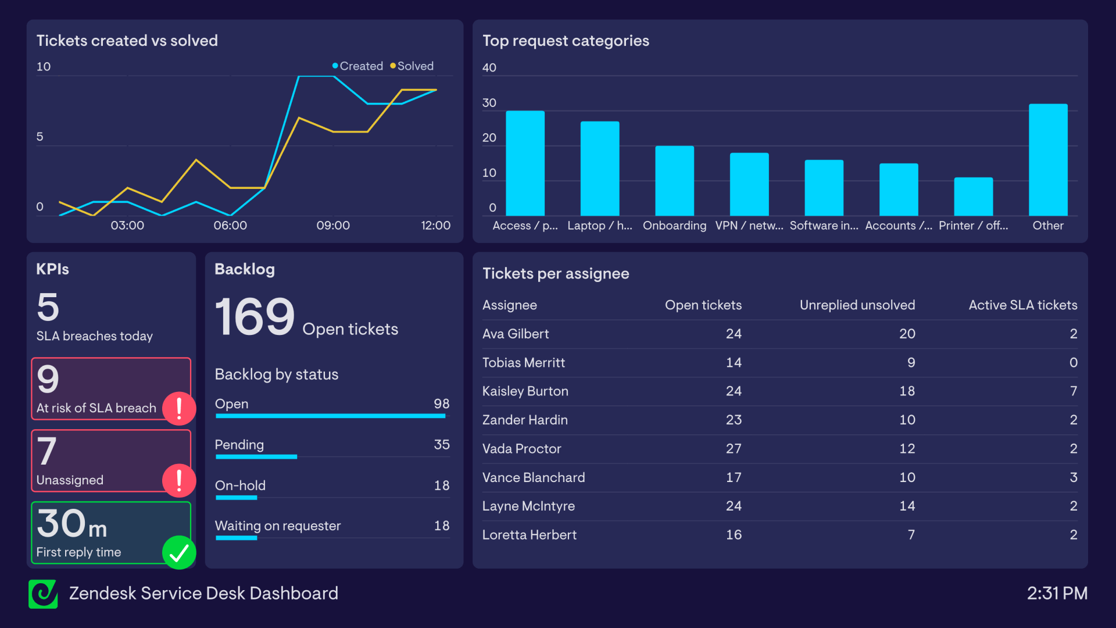Click the red Unassigned warning icon
The height and width of the screenshot is (628, 1116).
[178, 480]
